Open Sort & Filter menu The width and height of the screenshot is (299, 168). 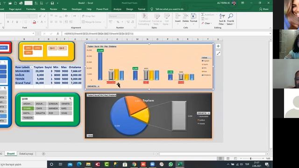click(x=222, y=20)
